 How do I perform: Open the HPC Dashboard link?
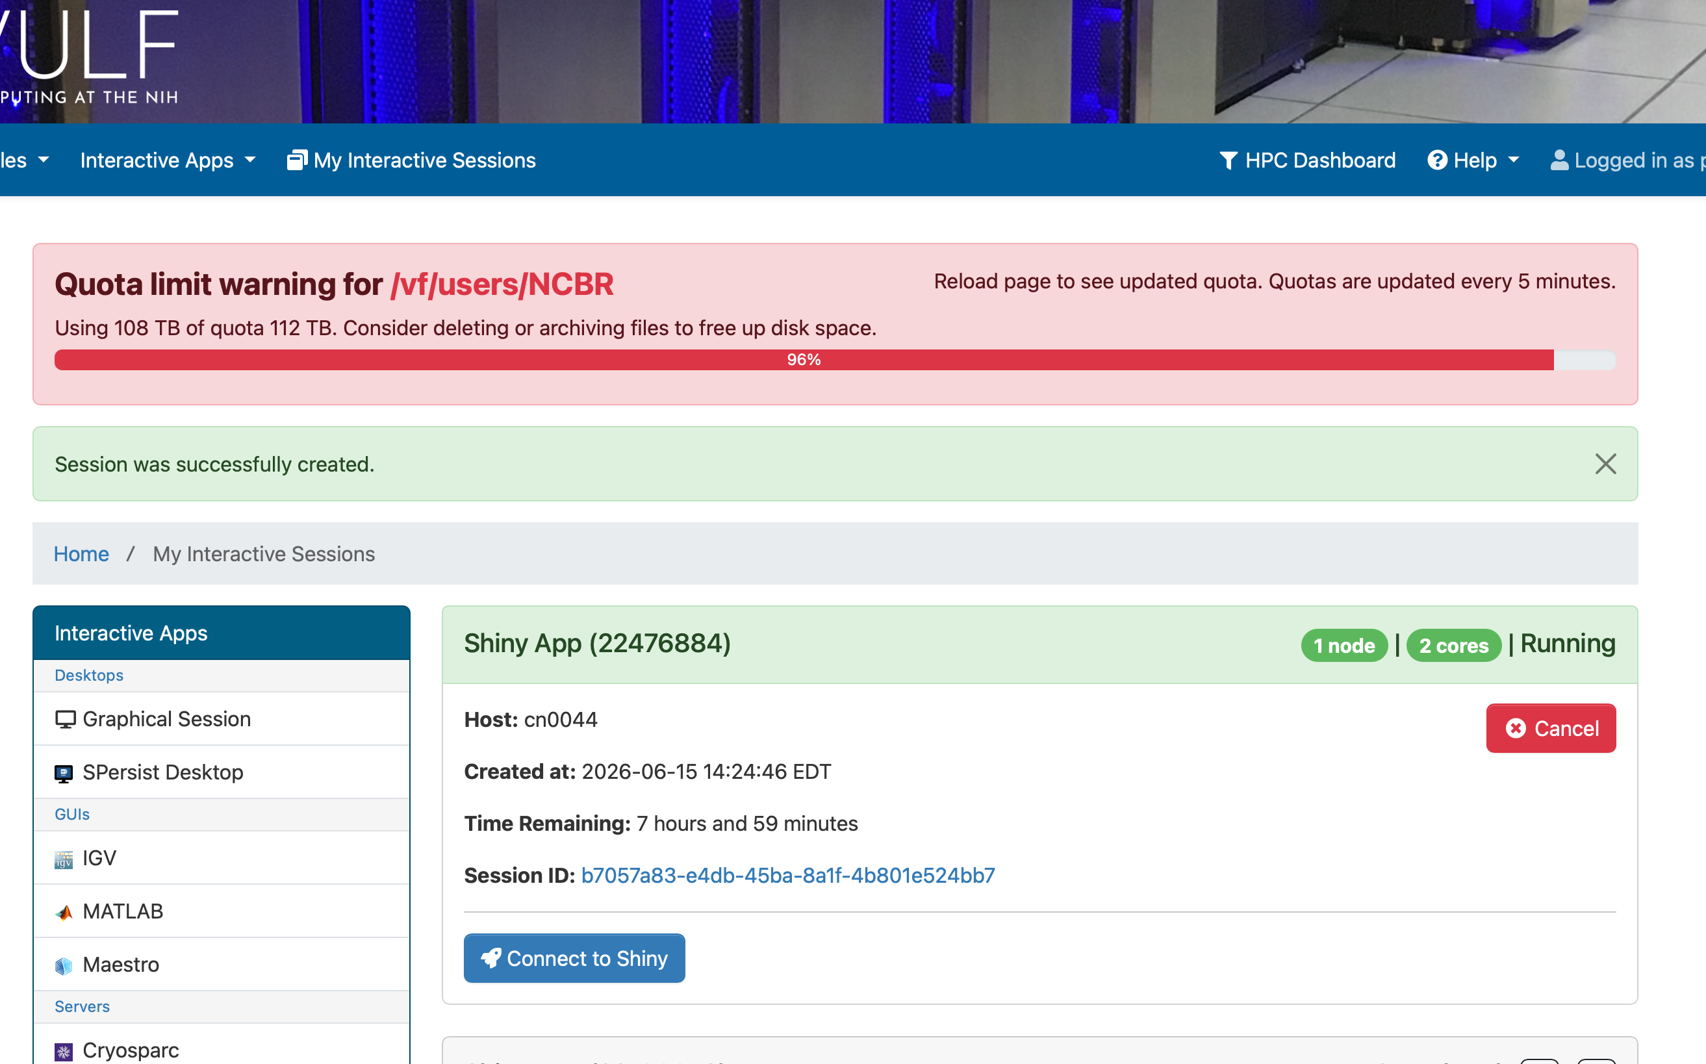1308,160
